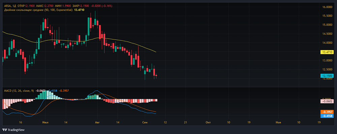
Task: Click the 16 date label on time axis
Action: point(21,123)
